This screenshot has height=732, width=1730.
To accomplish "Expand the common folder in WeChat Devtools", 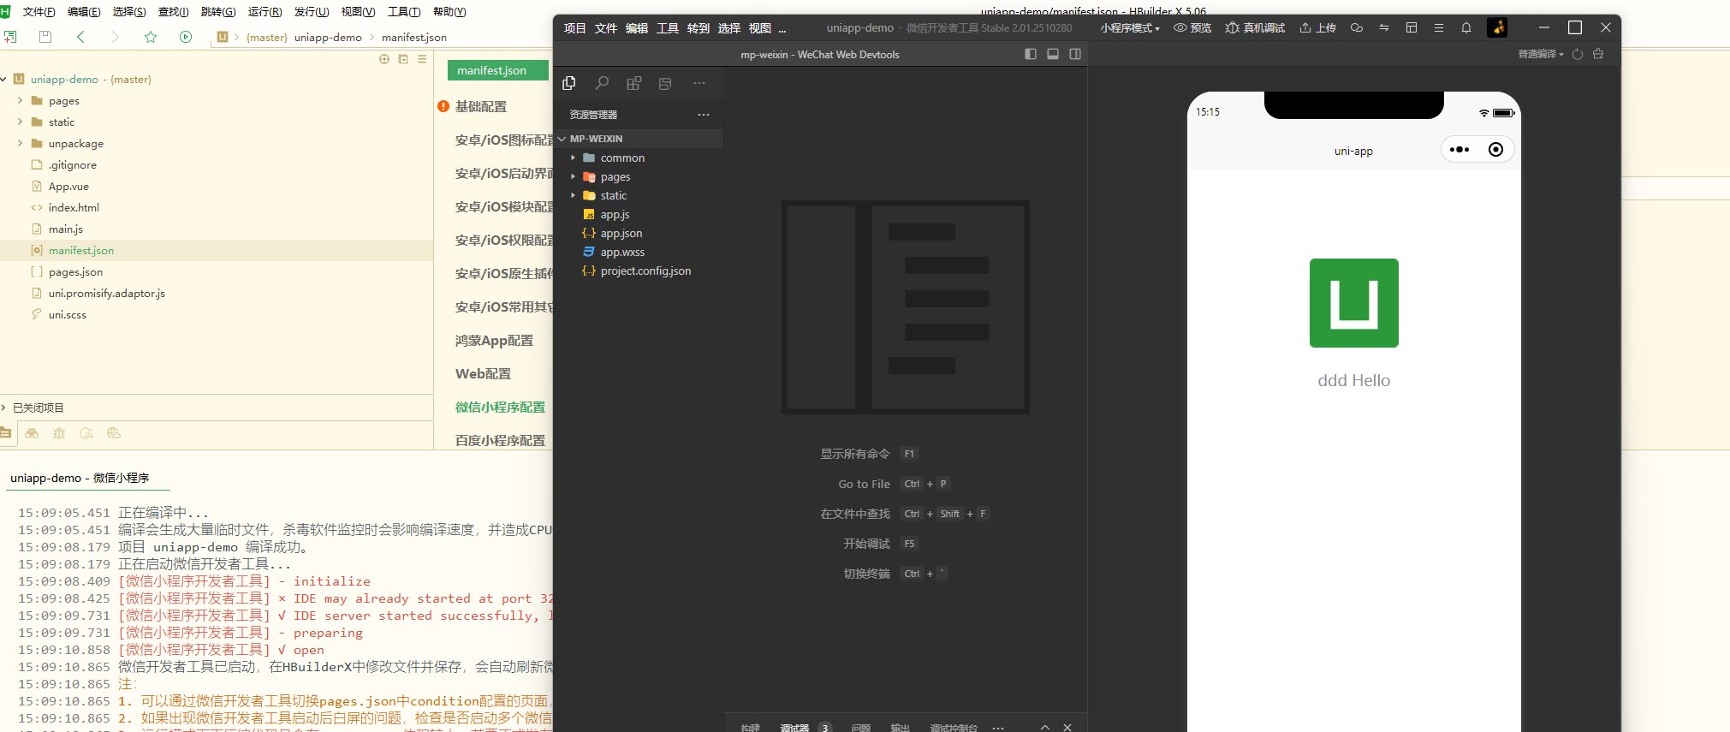I will click(x=574, y=158).
